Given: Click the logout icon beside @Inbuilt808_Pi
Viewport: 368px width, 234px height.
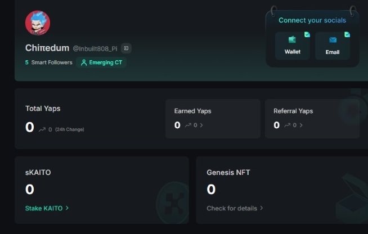Looking at the screenshot, I should coord(126,48).
